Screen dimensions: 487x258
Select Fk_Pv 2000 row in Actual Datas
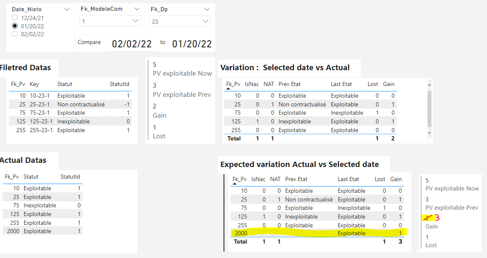[x=43, y=231]
